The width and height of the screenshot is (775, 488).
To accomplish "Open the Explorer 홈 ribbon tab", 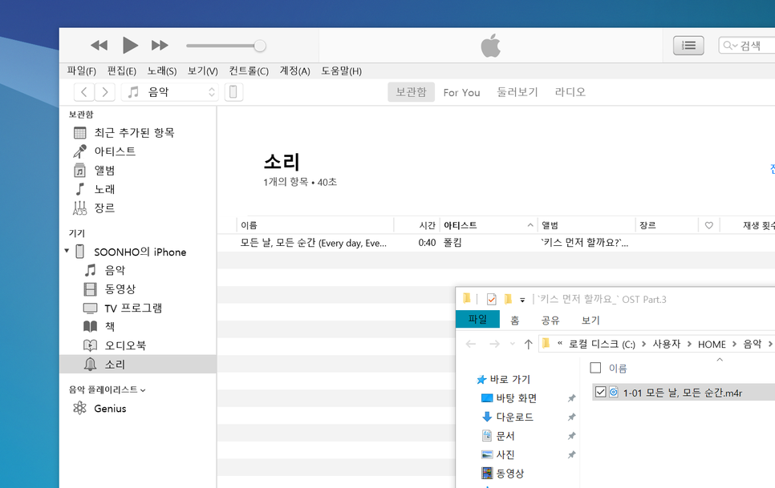I will pyautogui.click(x=514, y=321).
